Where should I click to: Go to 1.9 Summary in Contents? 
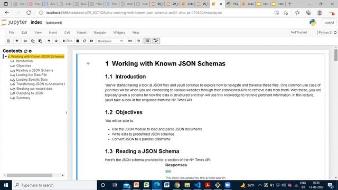[x=23, y=98]
